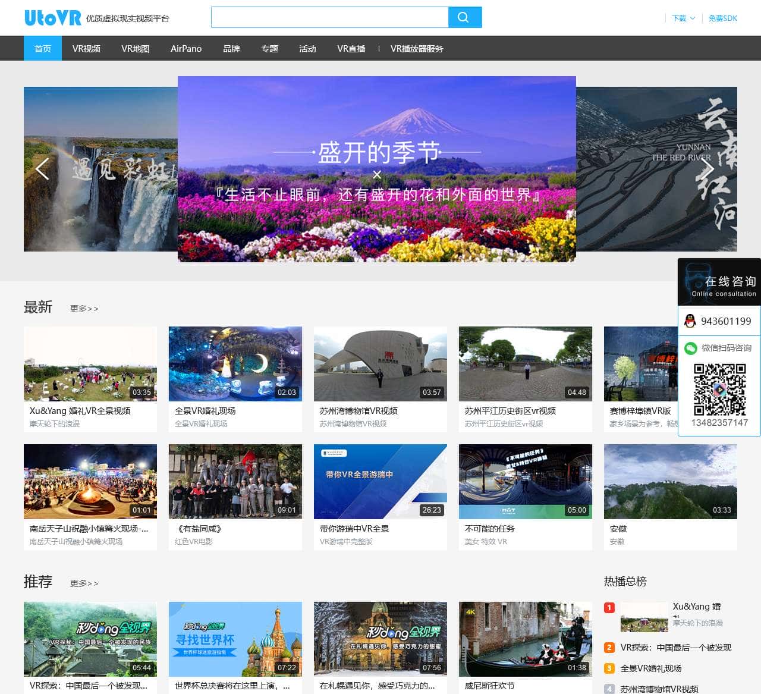
Task: Play the 不可能的任务 video thumbnail
Action: tap(525, 482)
